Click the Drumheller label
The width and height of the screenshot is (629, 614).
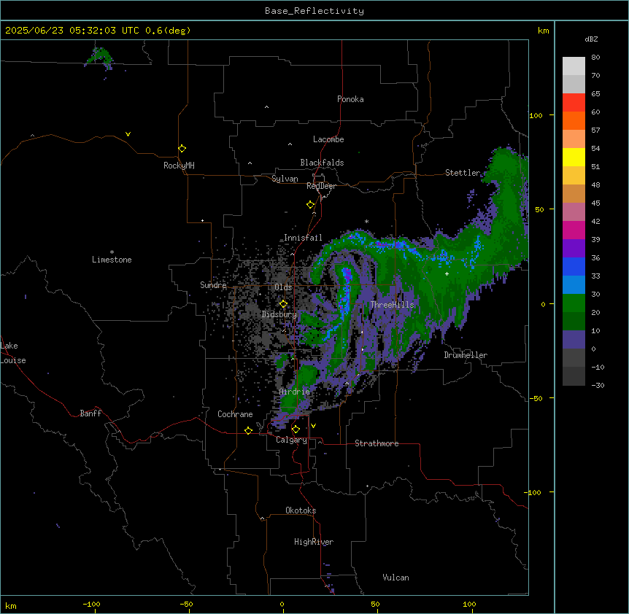tap(466, 355)
